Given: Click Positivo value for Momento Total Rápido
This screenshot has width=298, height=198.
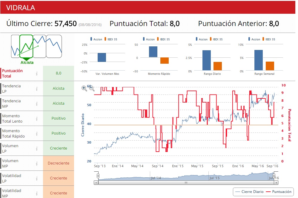Looking at the screenshot, I should point(59,133).
